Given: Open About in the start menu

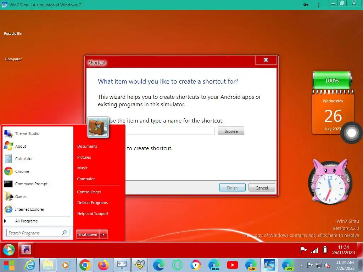Looking at the screenshot, I should click(37, 146).
